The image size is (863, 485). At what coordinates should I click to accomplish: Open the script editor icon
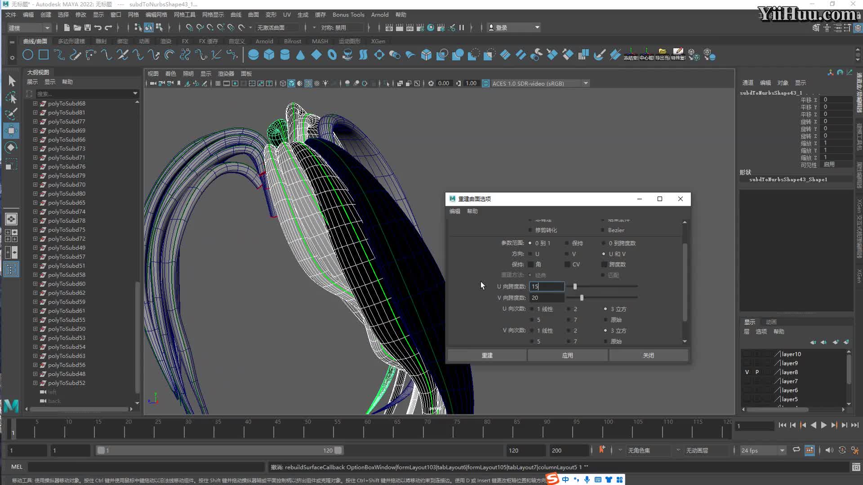tap(856, 467)
